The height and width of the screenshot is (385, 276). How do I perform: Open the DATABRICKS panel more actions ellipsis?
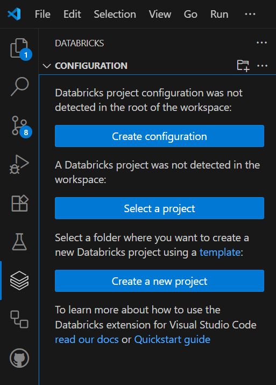[x=262, y=43]
